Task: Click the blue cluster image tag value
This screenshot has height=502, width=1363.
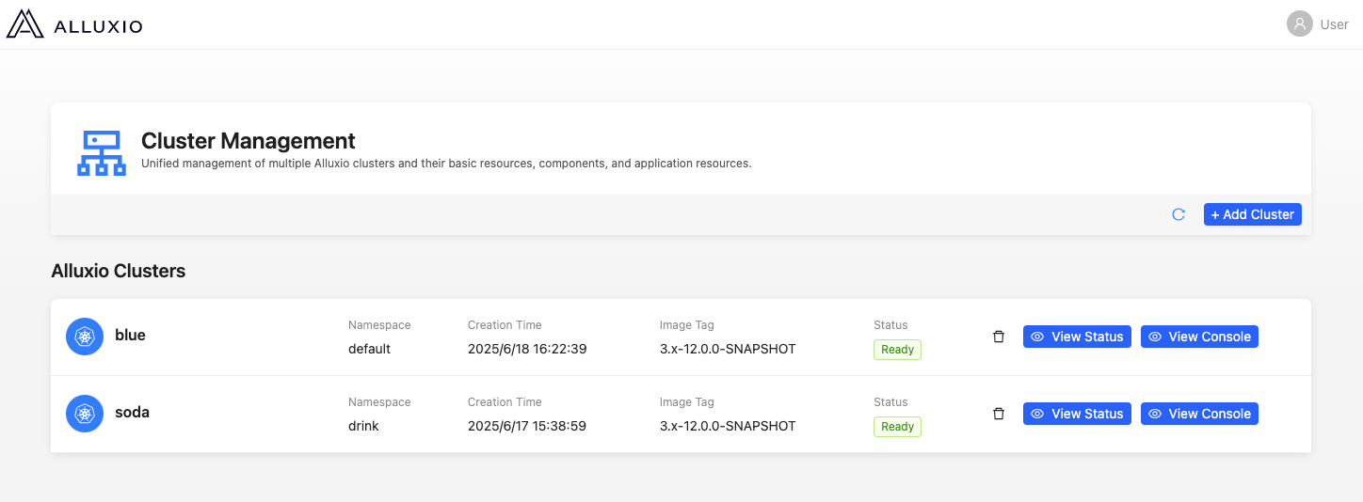Action: (x=728, y=349)
